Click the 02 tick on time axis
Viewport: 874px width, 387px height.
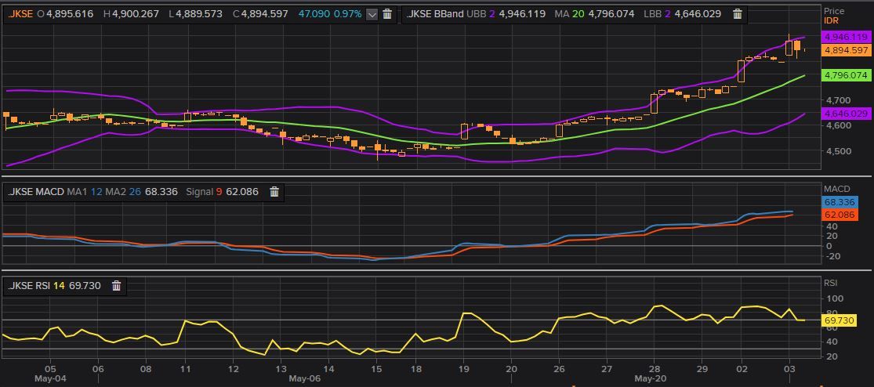pos(742,368)
